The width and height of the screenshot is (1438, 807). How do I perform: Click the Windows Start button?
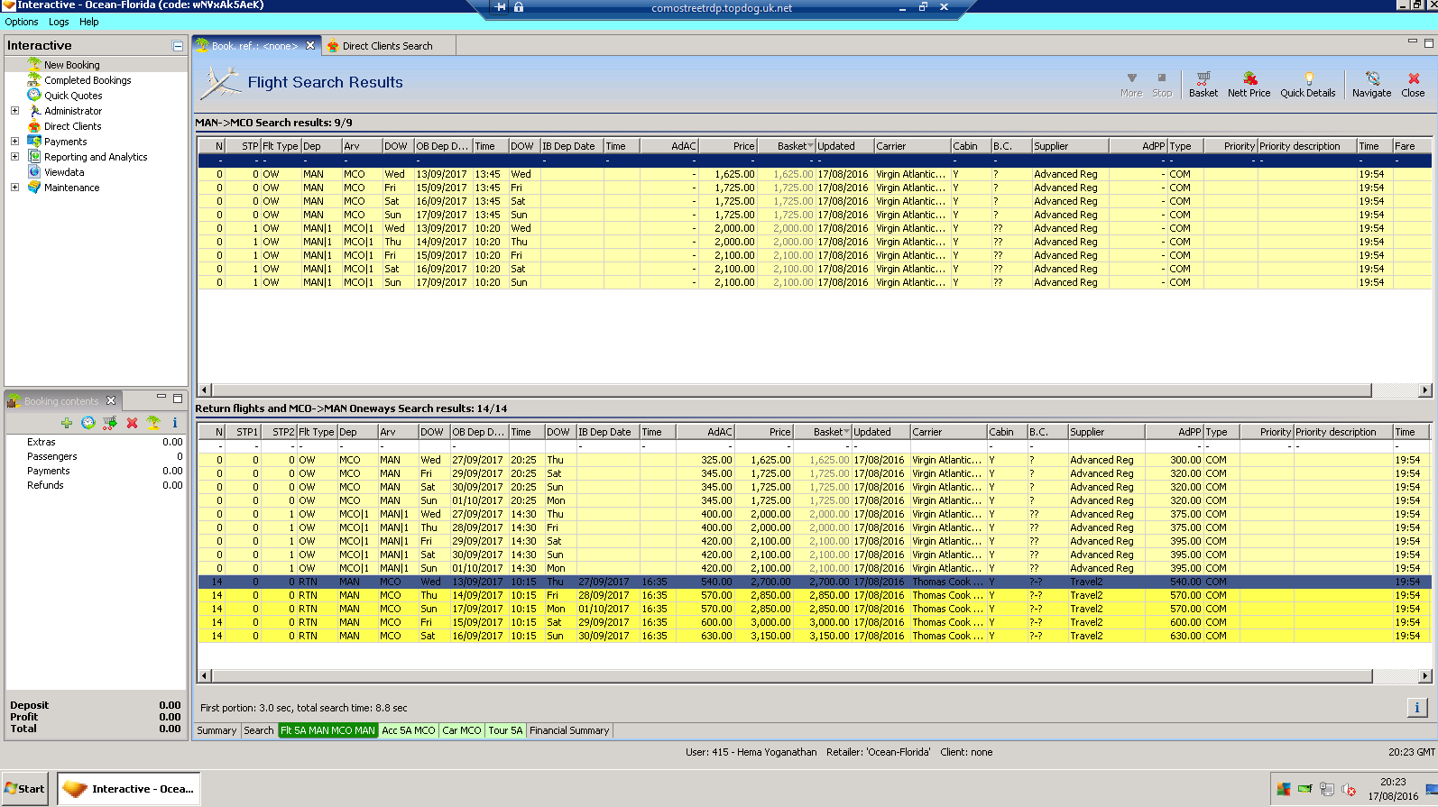click(x=25, y=789)
